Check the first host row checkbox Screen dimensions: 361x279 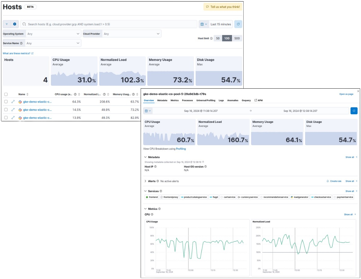pos(6,101)
